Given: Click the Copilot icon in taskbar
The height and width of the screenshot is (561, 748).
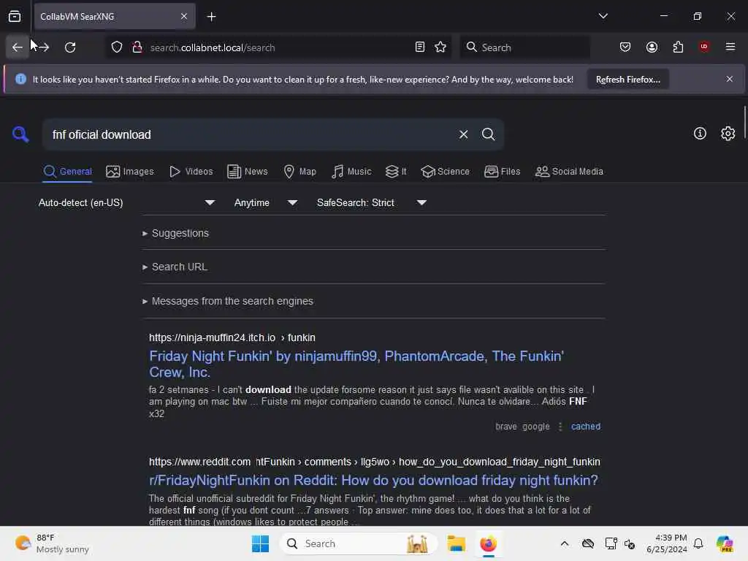Looking at the screenshot, I should coord(725,543).
